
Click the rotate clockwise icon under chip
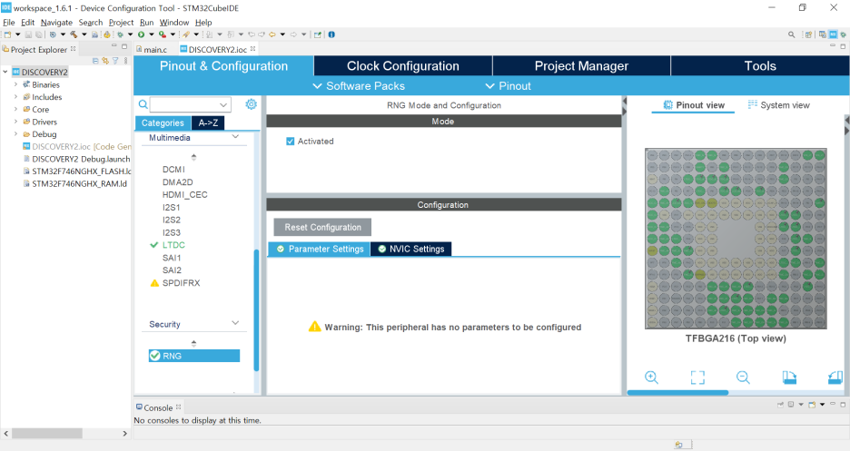click(x=789, y=377)
